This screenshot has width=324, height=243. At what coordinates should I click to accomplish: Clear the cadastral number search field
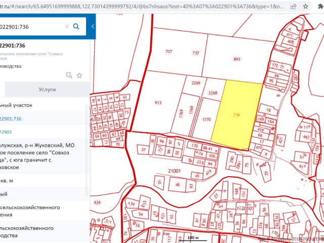pos(67,26)
